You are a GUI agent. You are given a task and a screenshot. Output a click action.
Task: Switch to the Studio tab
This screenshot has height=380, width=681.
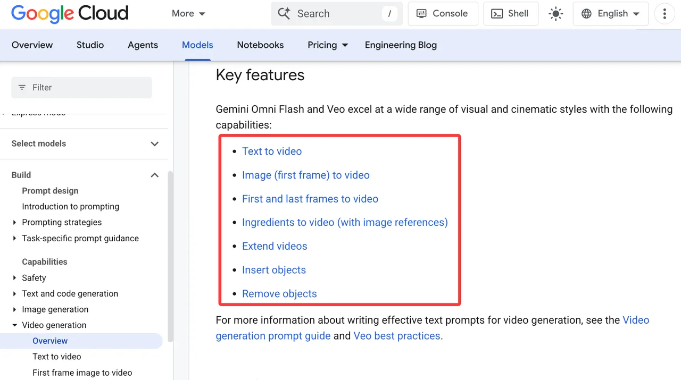click(90, 45)
